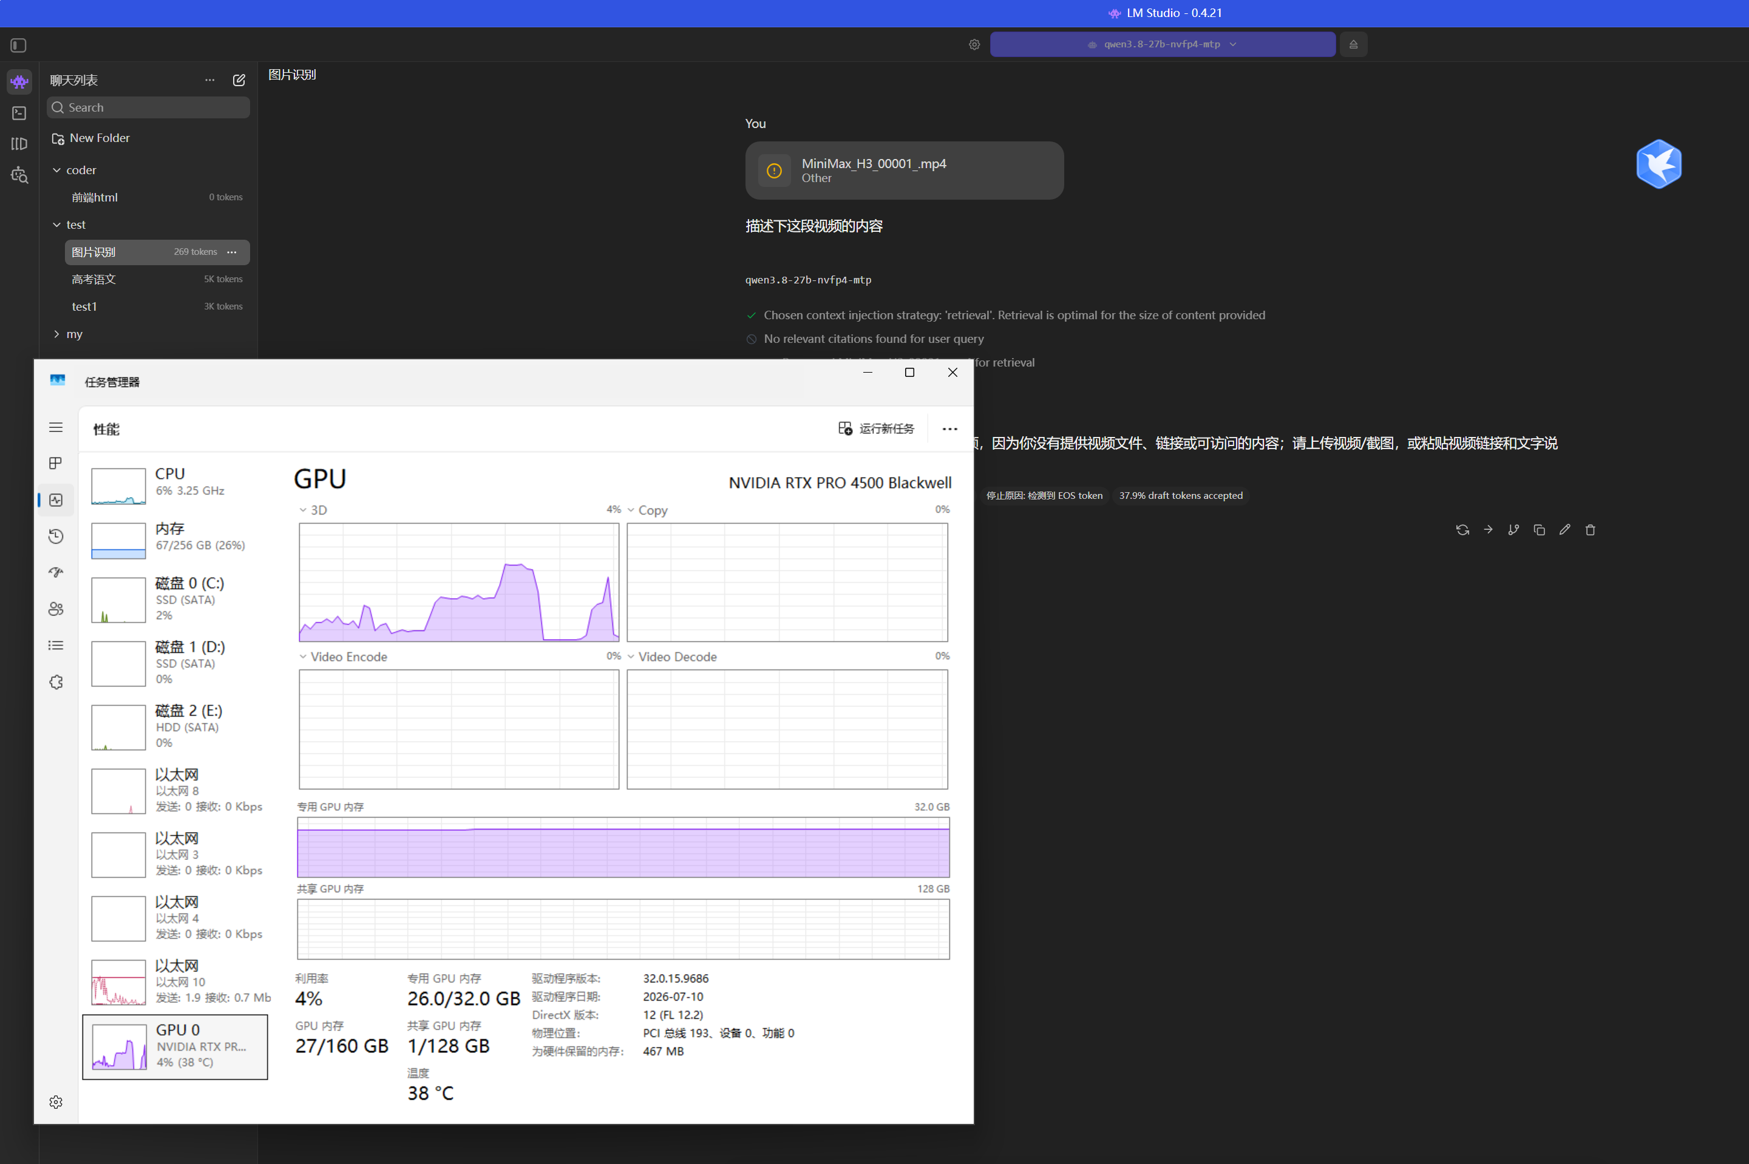
Task: Continue the assistant message with arrow icon
Action: click(x=1489, y=530)
